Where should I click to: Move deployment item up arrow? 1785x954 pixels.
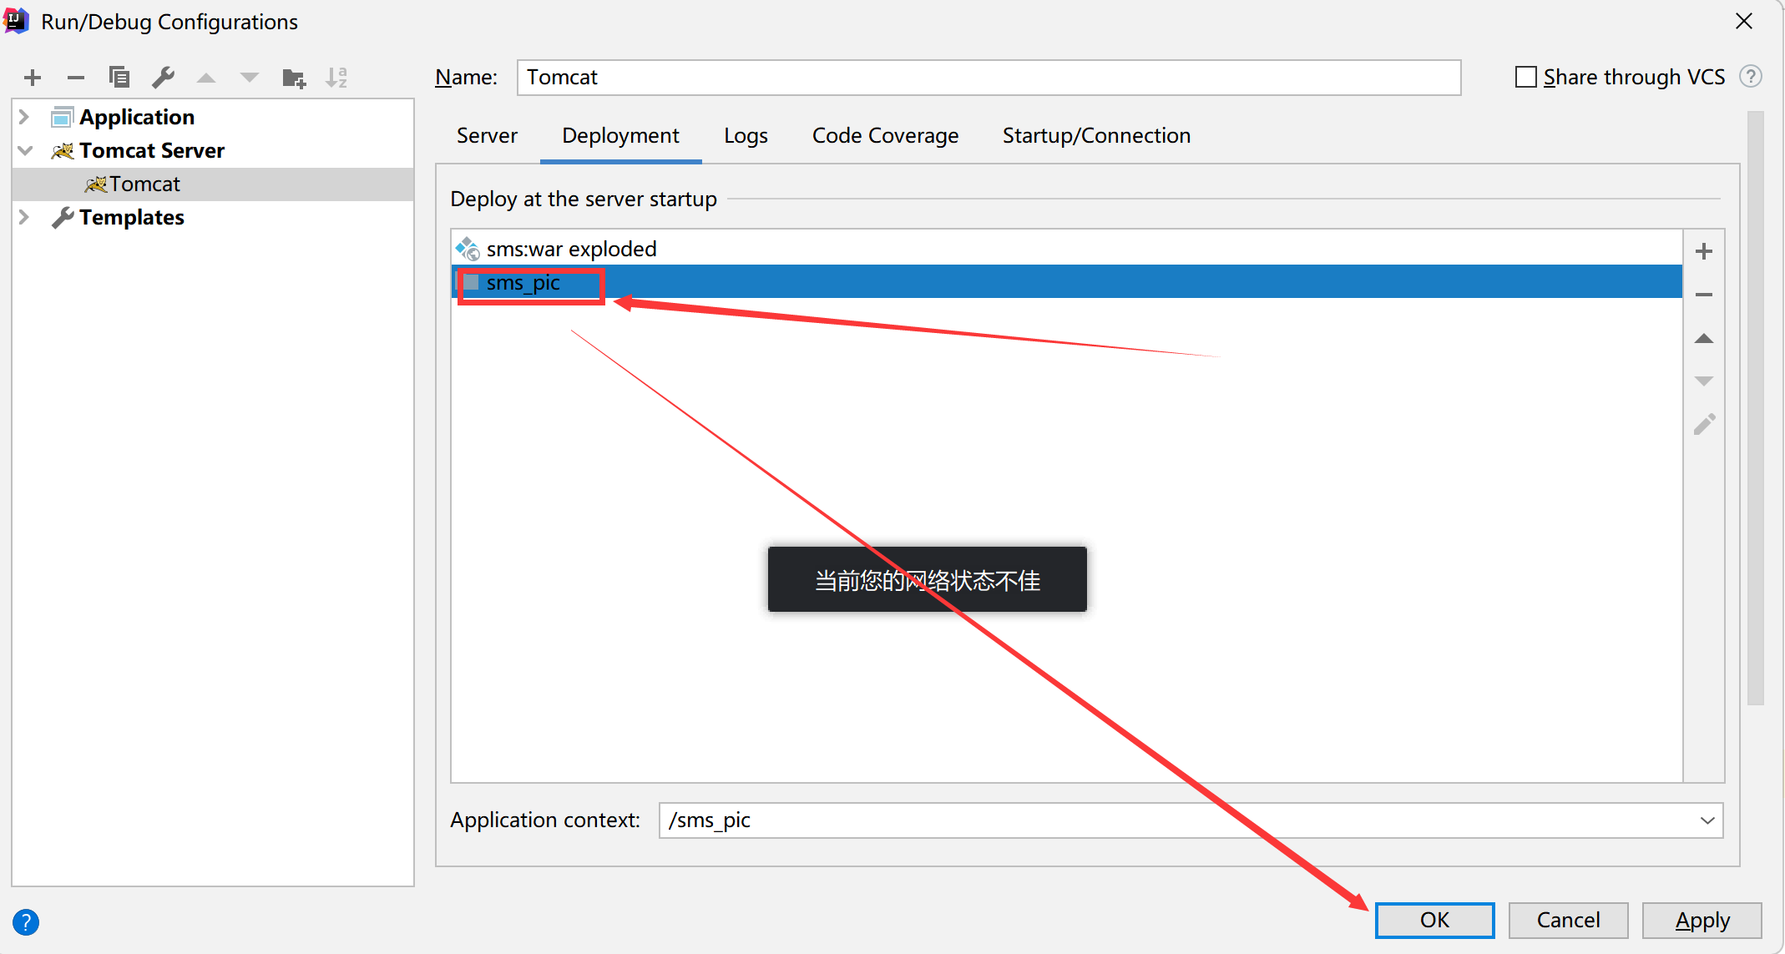(x=1704, y=338)
